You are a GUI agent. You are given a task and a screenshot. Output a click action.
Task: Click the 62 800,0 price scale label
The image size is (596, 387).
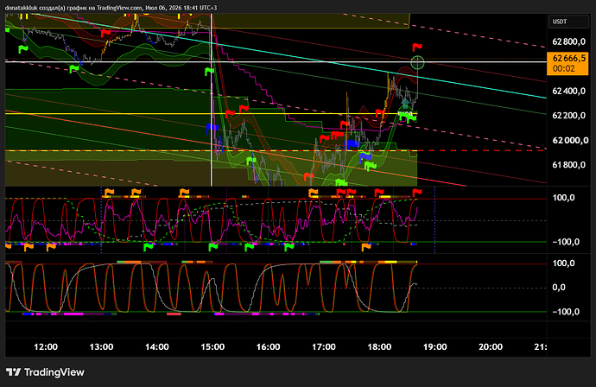568,41
